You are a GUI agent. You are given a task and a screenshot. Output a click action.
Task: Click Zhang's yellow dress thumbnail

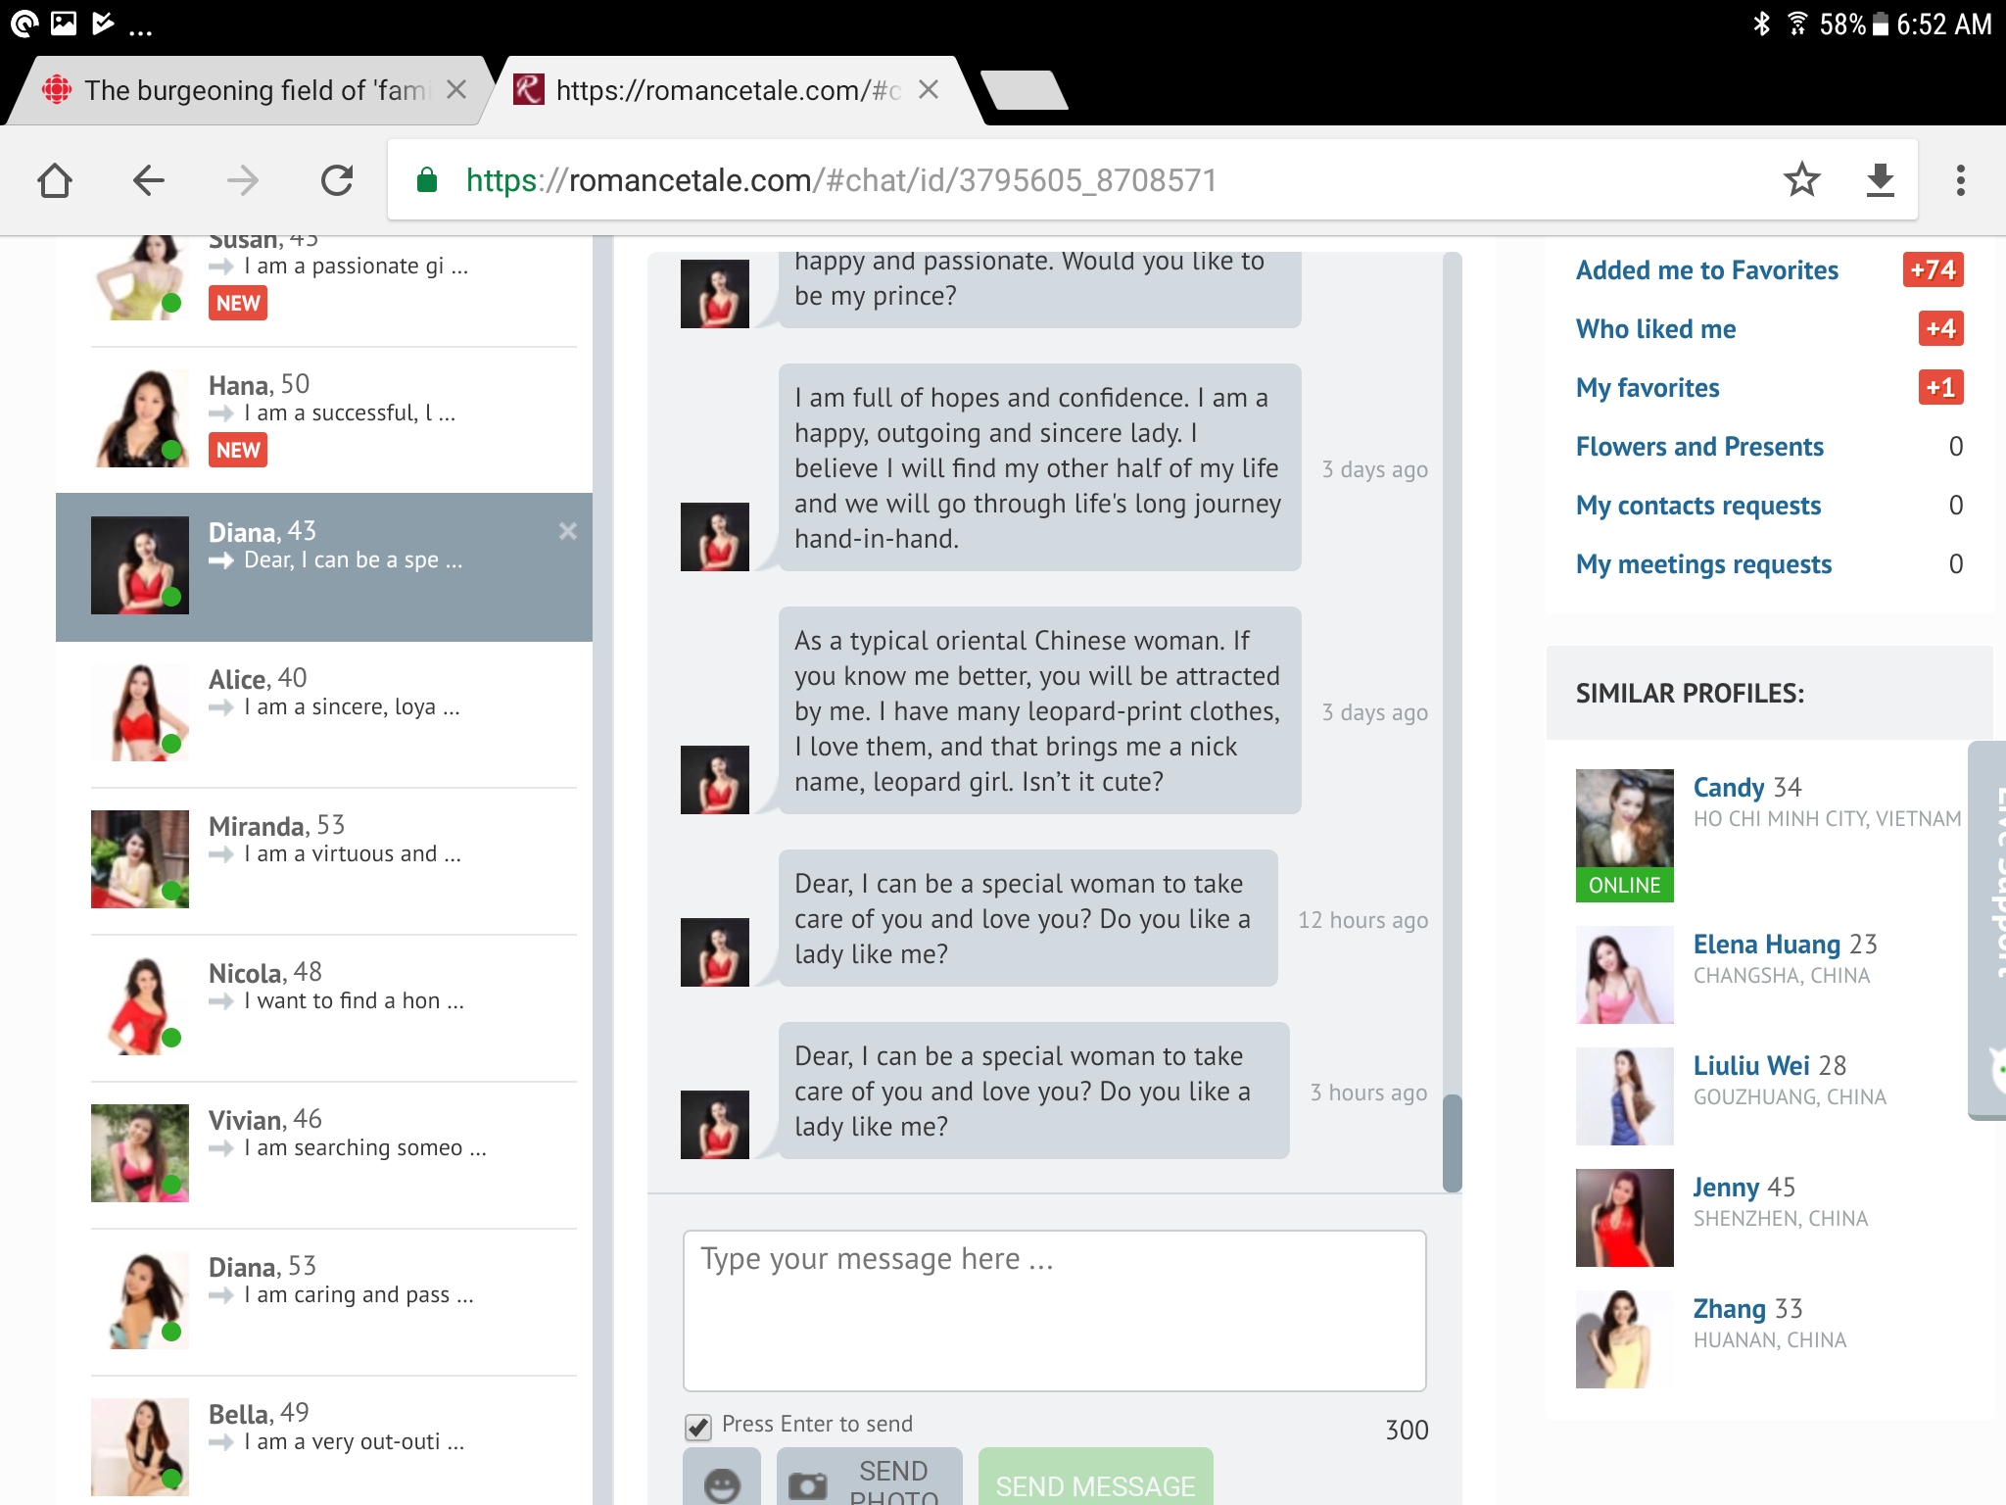1624,1339
